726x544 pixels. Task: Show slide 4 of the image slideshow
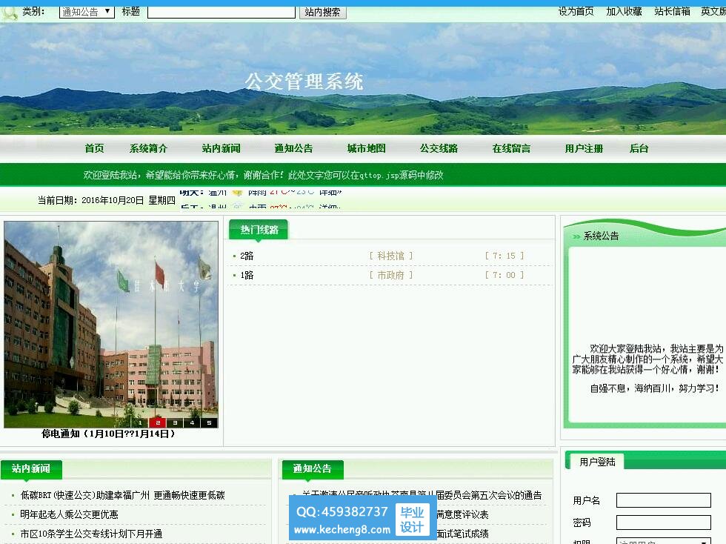192,422
